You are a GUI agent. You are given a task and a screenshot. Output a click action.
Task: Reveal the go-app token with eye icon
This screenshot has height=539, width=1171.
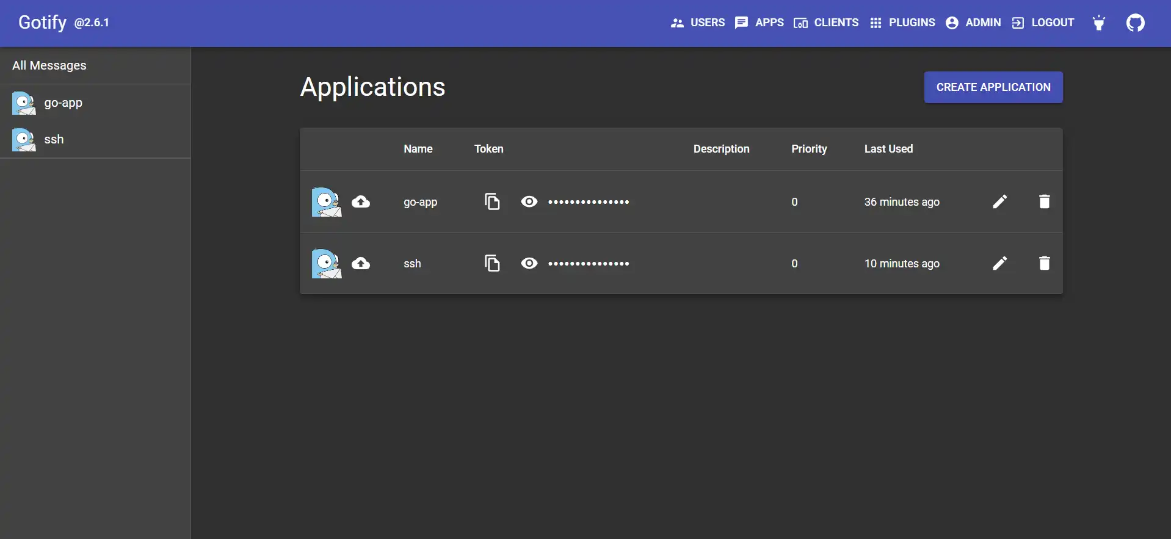(529, 201)
